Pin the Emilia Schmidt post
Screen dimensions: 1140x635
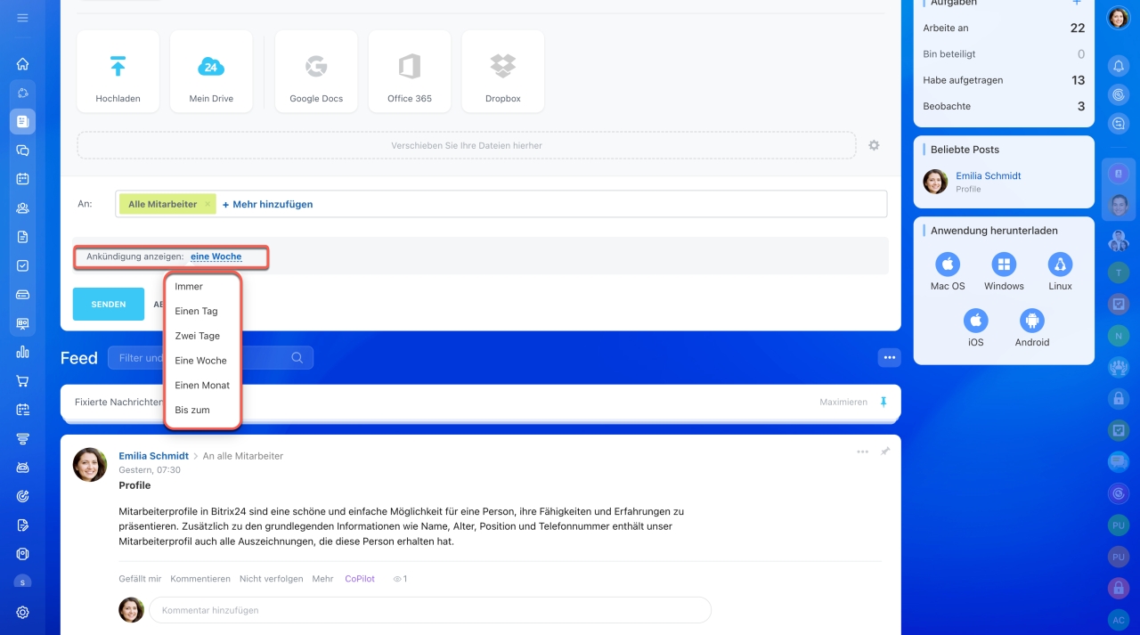click(x=885, y=452)
